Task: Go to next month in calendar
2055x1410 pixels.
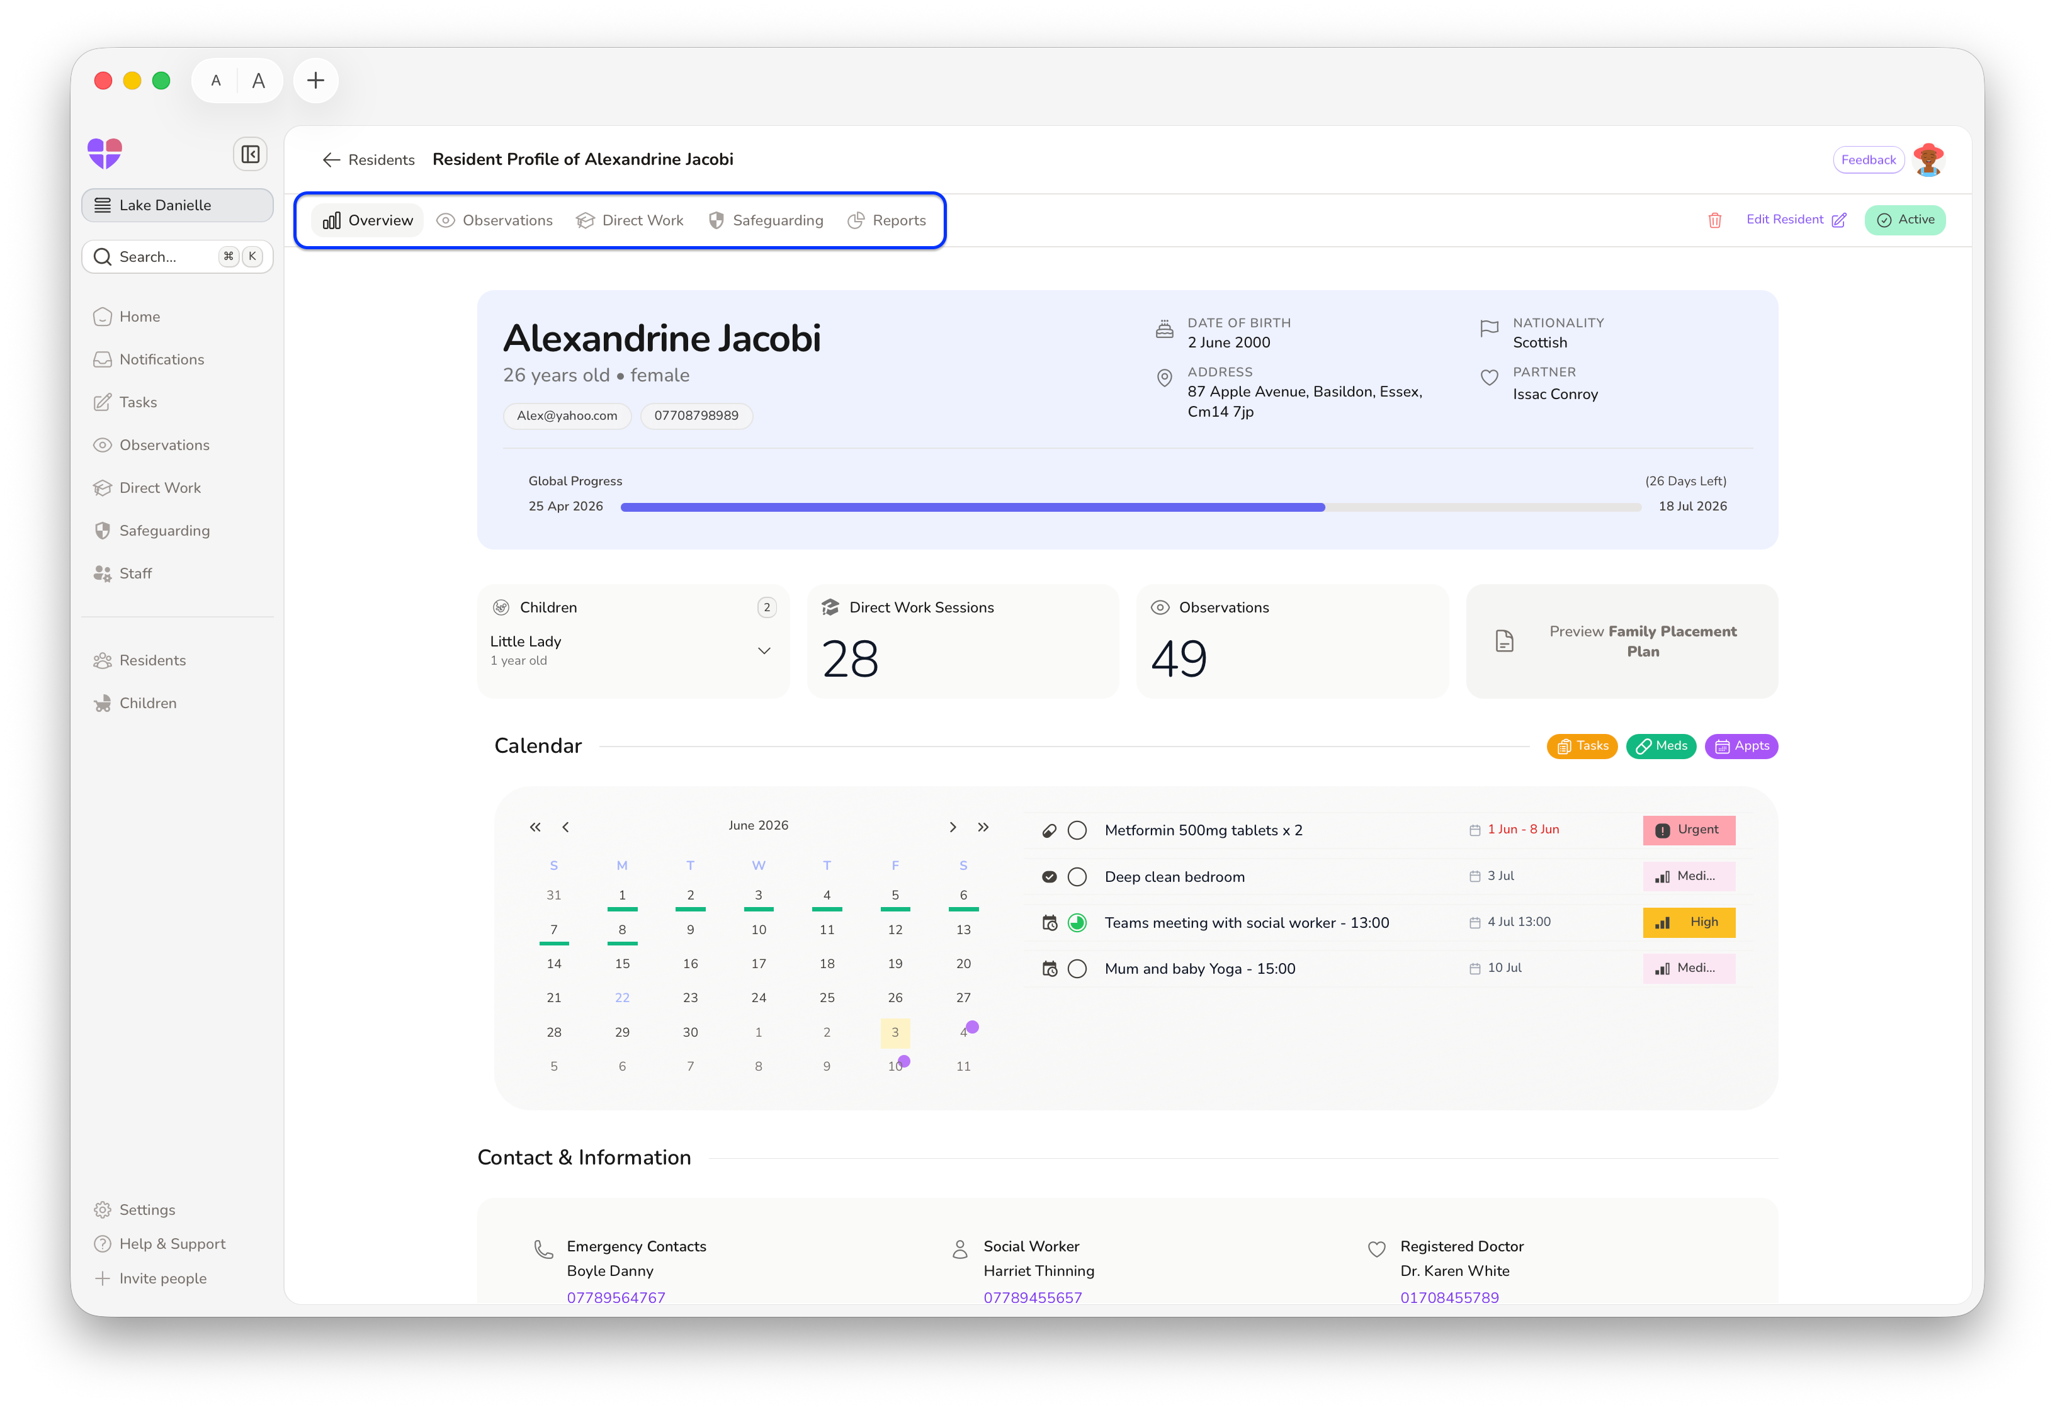Action: click(953, 826)
